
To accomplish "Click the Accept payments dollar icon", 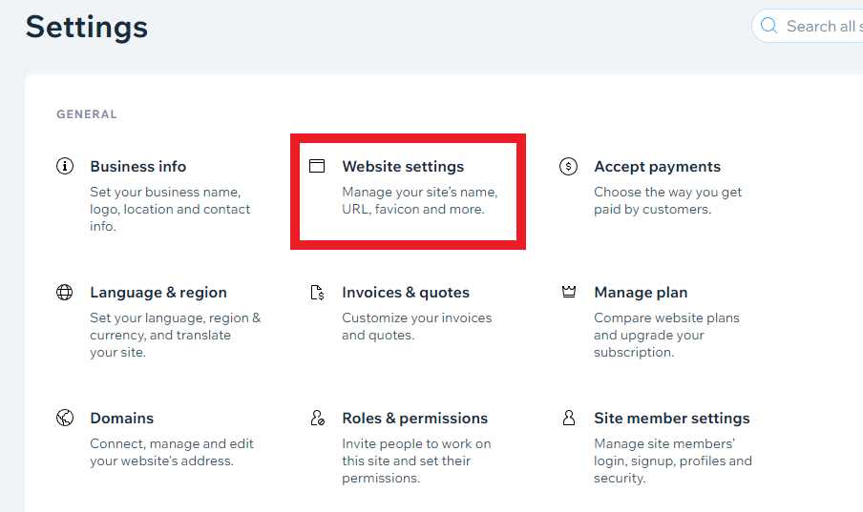I will 568,167.
